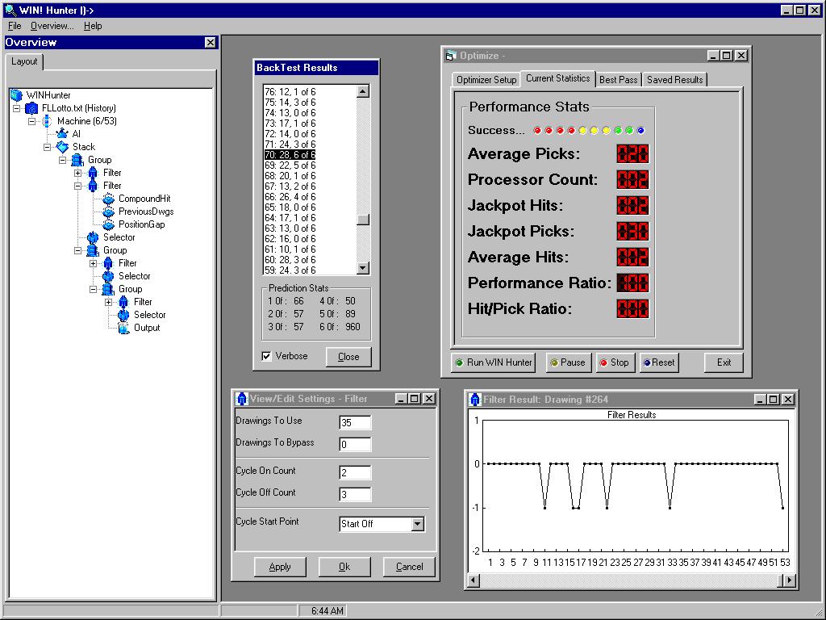The width and height of the screenshot is (826, 620).
Task: Click the AI node icon
Action: (x=62, y=134)
